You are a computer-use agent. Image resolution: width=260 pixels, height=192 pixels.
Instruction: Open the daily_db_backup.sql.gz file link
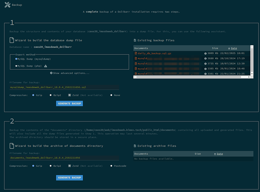click(x=154, y=53)
